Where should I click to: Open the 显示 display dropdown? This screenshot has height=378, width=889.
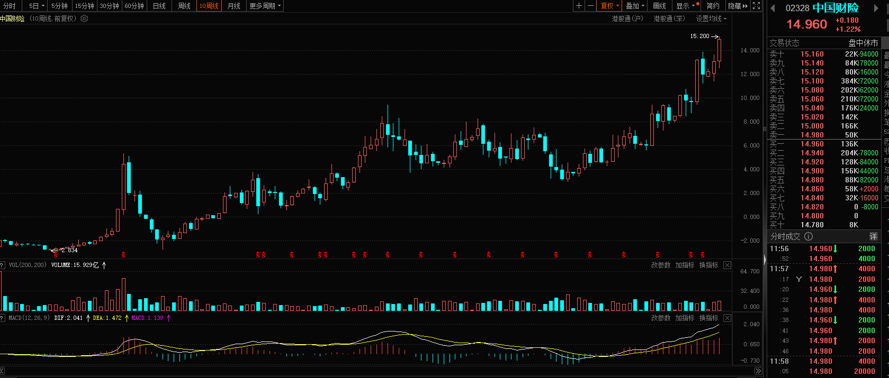click(686, 6)
